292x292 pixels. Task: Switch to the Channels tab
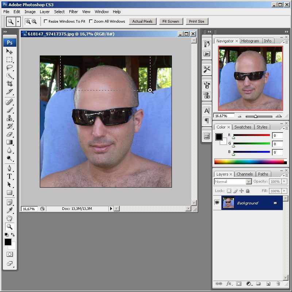245,174
